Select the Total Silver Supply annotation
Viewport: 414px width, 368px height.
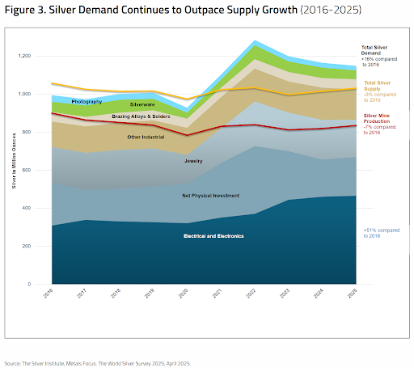[x=380, y=91]
